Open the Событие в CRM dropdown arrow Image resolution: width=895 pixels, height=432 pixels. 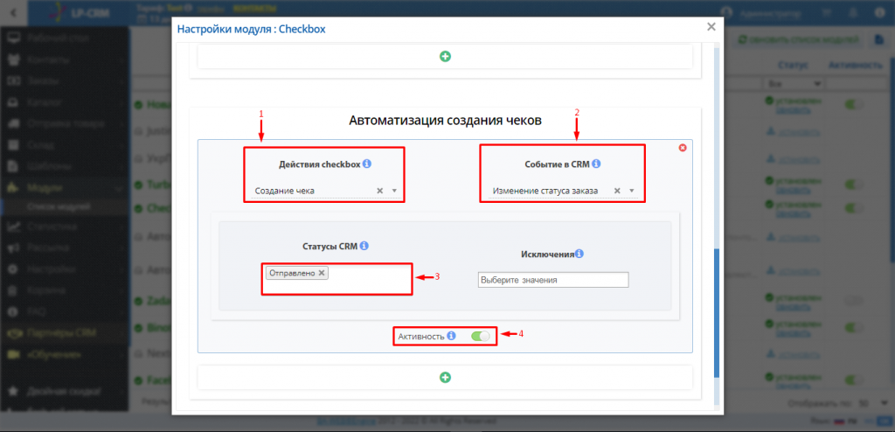tap(631, 191)
